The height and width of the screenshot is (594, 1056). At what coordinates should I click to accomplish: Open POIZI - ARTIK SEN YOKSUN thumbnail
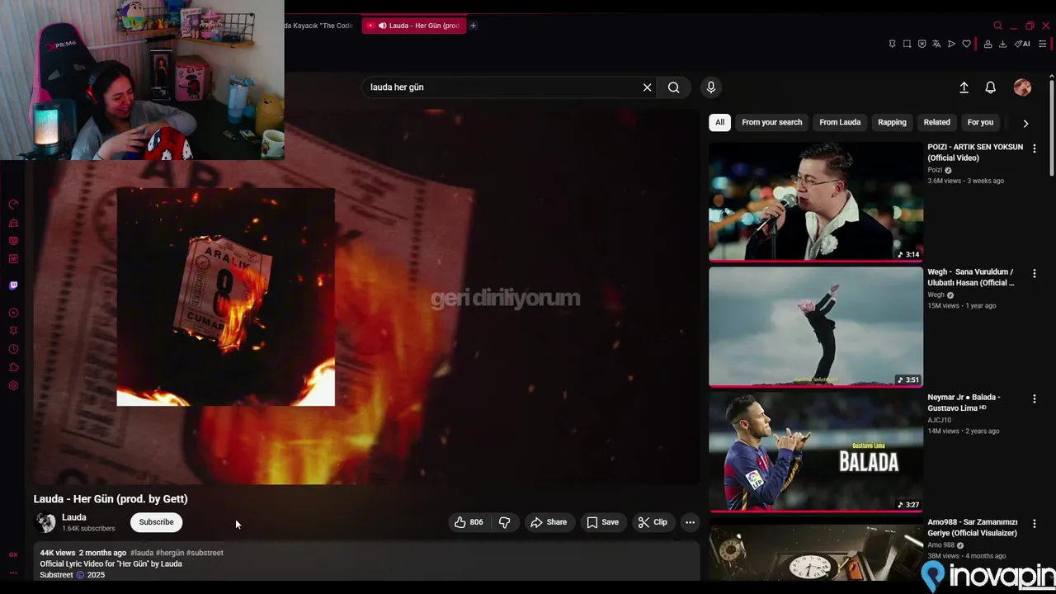point(816,202)
